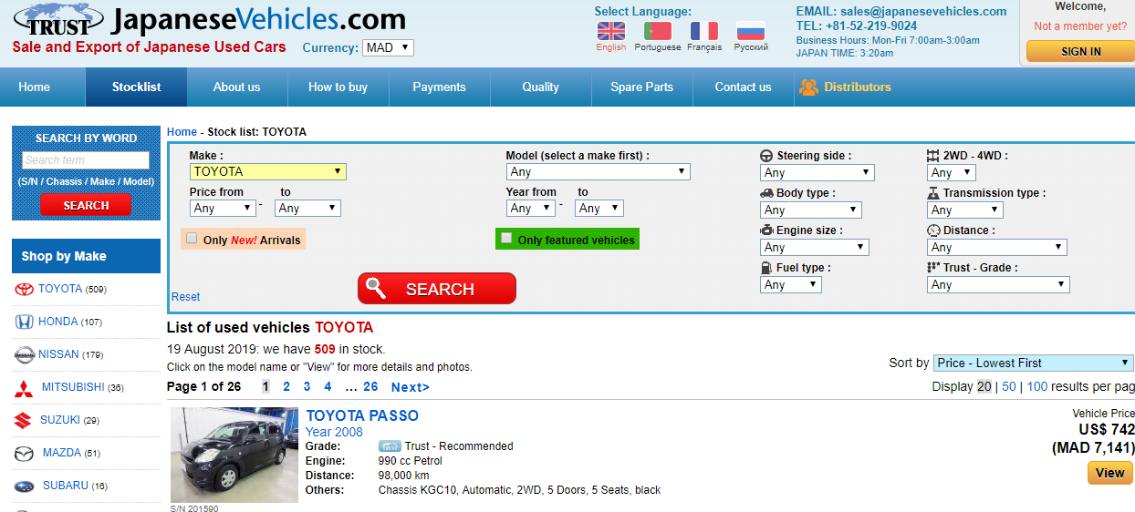
Task: Switch language with the Portuguese flag
Action: (657, 31)
